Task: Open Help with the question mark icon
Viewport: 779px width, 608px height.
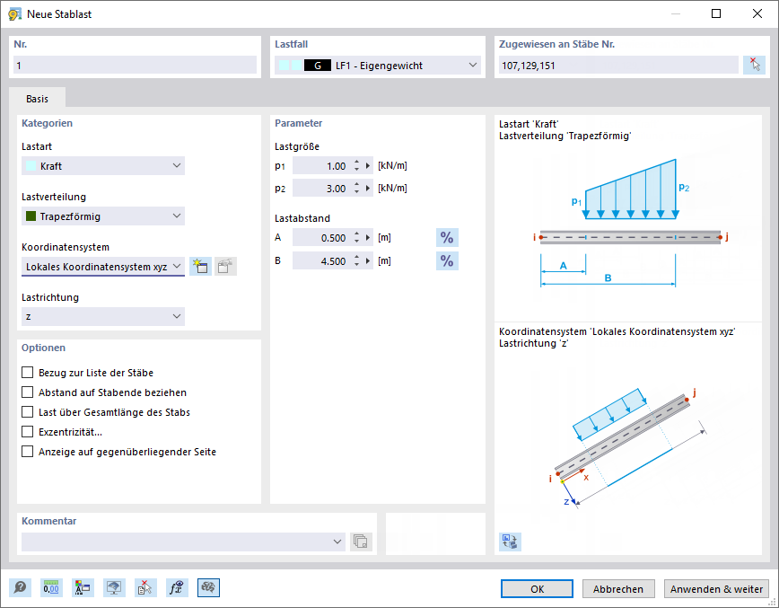Action: point(20,588)
